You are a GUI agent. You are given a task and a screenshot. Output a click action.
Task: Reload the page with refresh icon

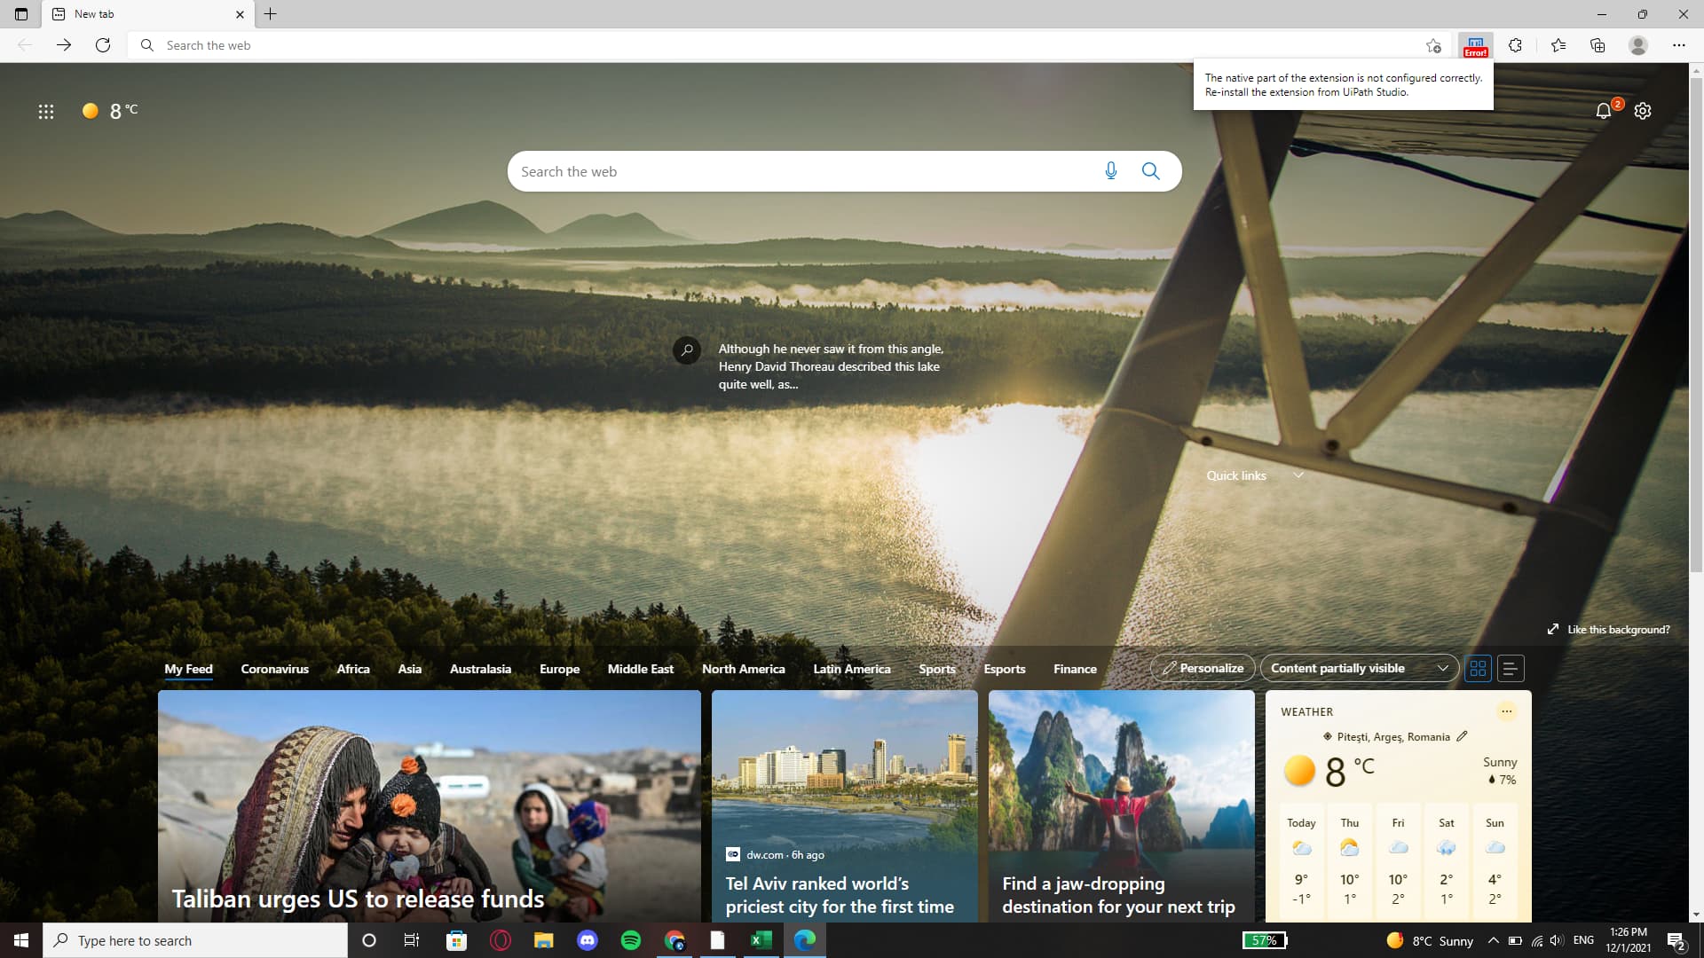coord(103,45)
